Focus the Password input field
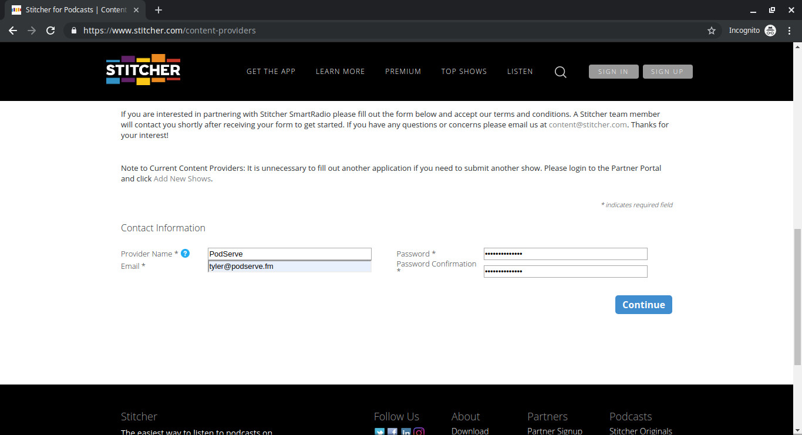Viewport: 802px width, 435px height. [565, 254]
